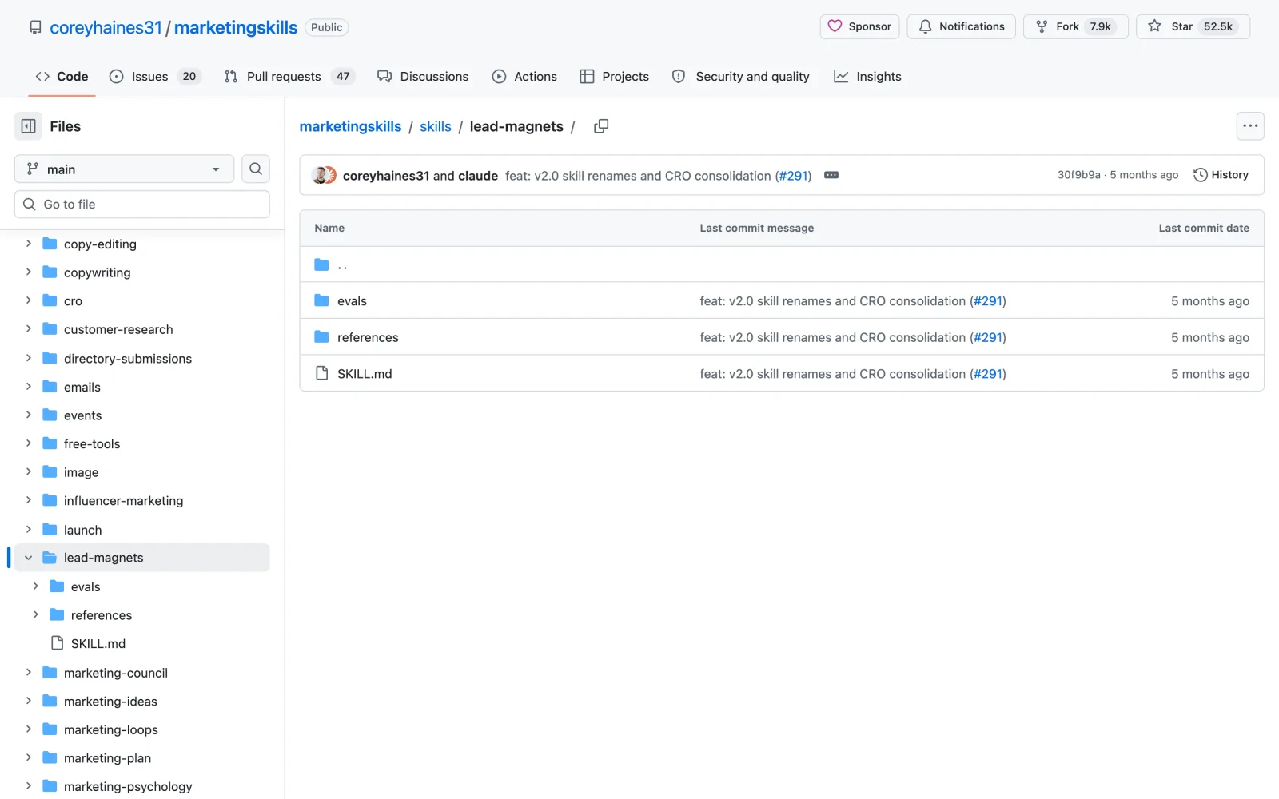Open commit History
The image size is (1279, 799).
[1221, 175]
